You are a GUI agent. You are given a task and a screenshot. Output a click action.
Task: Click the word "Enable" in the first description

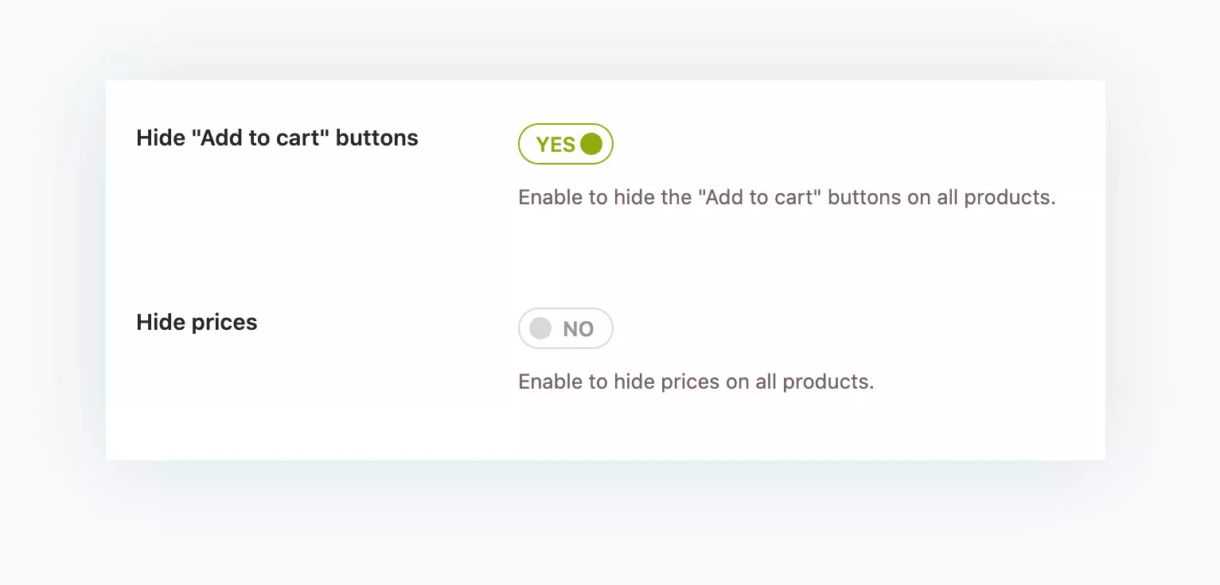pos(550,197)
